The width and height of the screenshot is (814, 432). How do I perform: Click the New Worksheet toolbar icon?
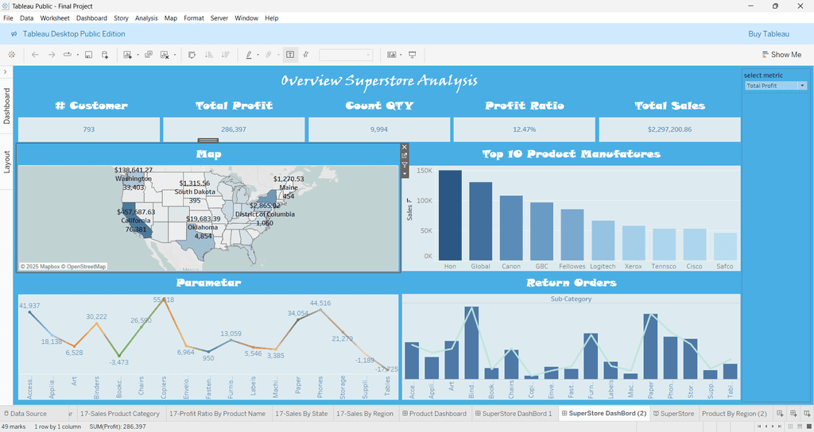pos(128,55)
